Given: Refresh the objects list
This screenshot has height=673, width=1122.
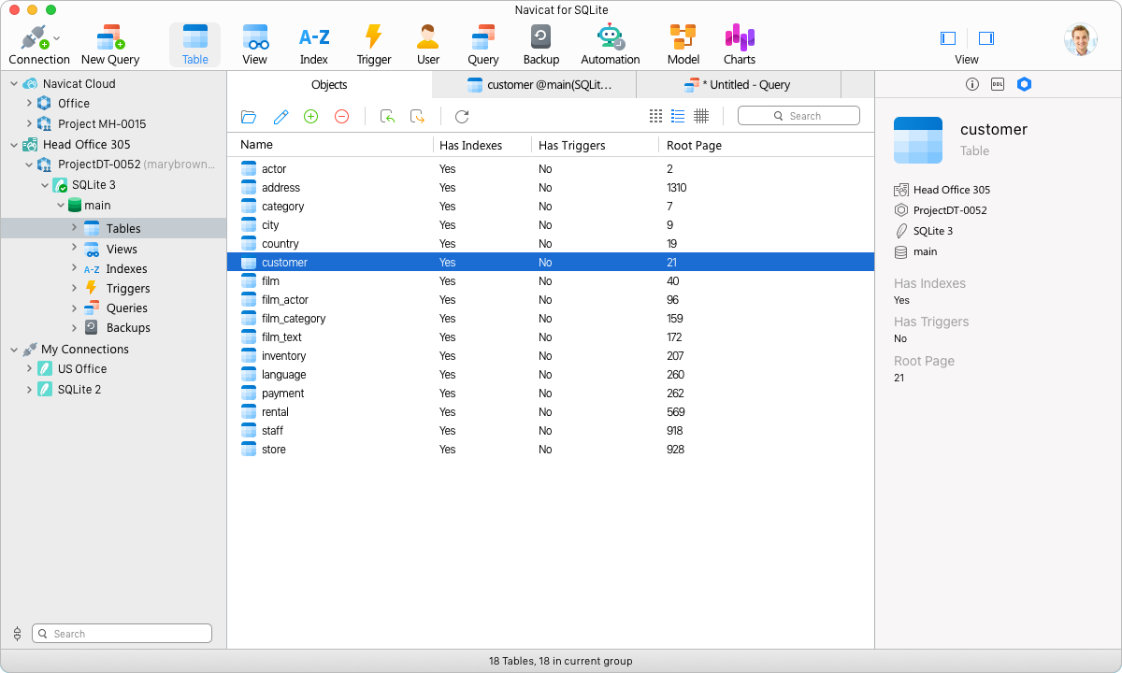Looking at the screenshot, I should pyautogui.click(x=462, y=117).
